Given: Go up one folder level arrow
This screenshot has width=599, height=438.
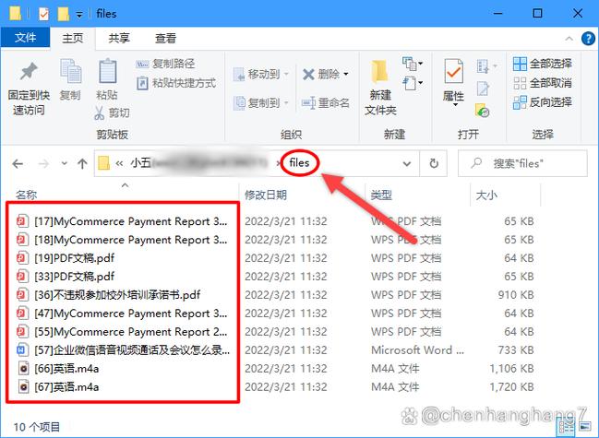Looking at the screenshot, I should pos(82,164).
